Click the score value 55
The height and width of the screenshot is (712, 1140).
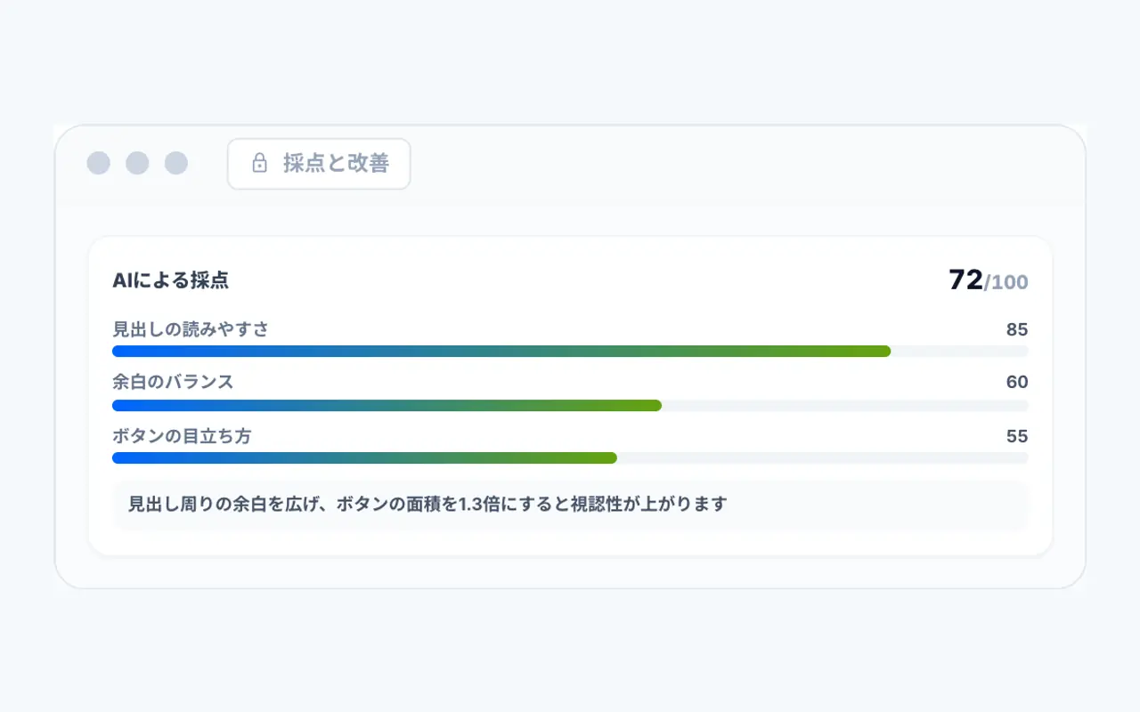tap(1017, 436)
